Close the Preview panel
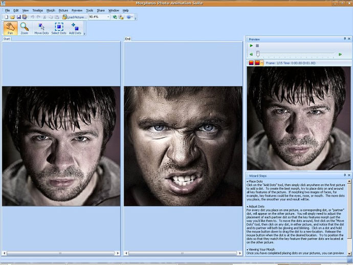Screen dimensions: 353x265 click(x=349, y=39)
